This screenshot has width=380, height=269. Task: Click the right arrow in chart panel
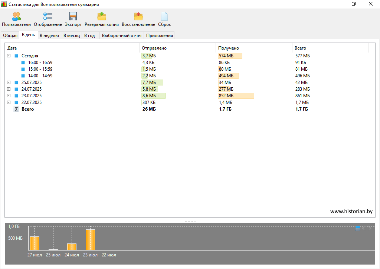pyautogui.click(x=370, y=228)
